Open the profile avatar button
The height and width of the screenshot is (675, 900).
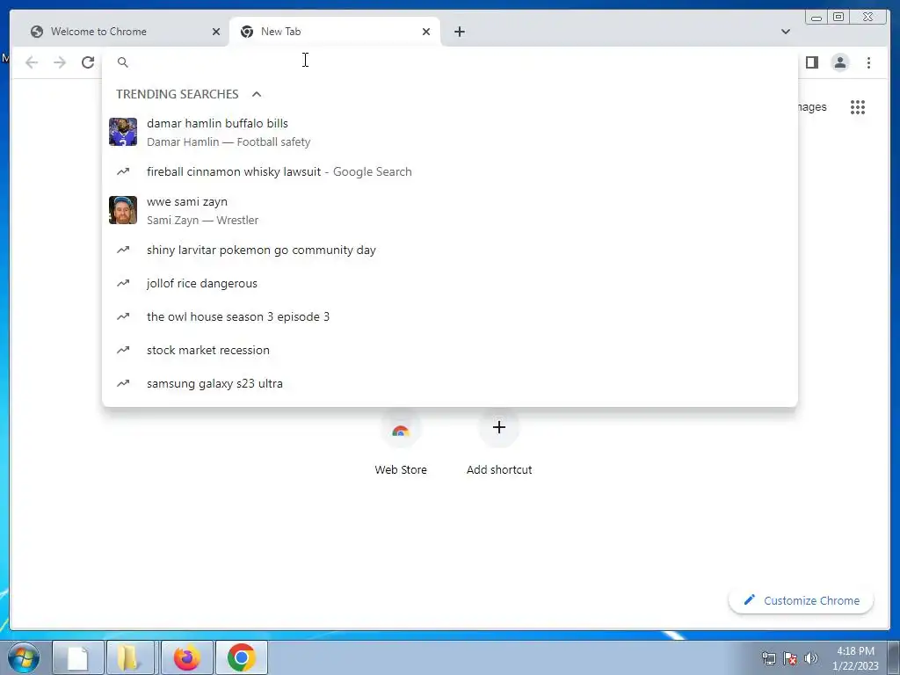point(839,62)
